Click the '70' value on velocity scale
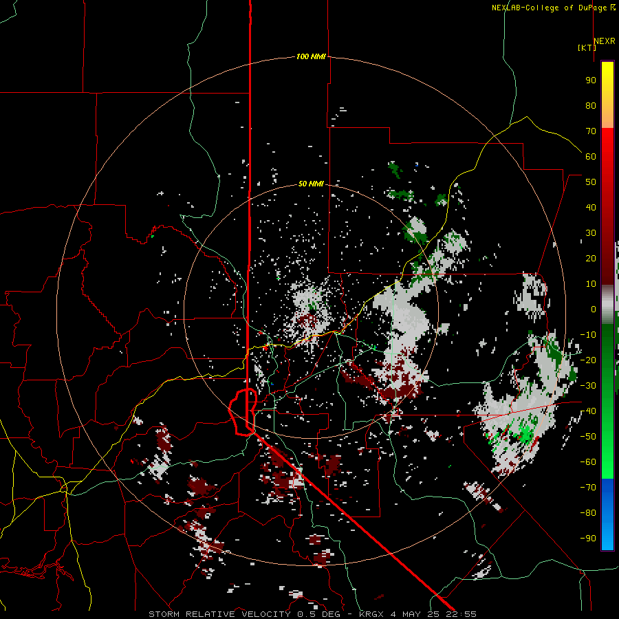This screenshot has width=619, height=619. point(591,131)
